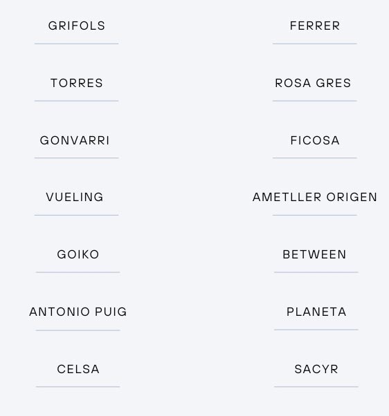Click the underline beneath CELSA
Viewport: 389px width, 416px height.
click(x=78, y=387)
